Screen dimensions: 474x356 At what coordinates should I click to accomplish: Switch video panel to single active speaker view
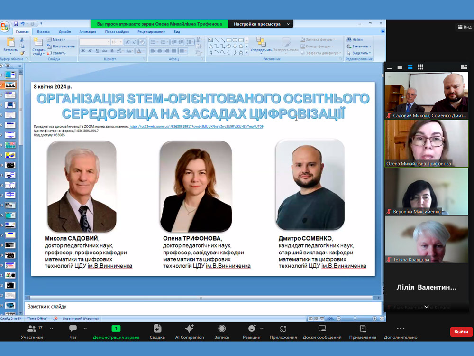point(400,67)
